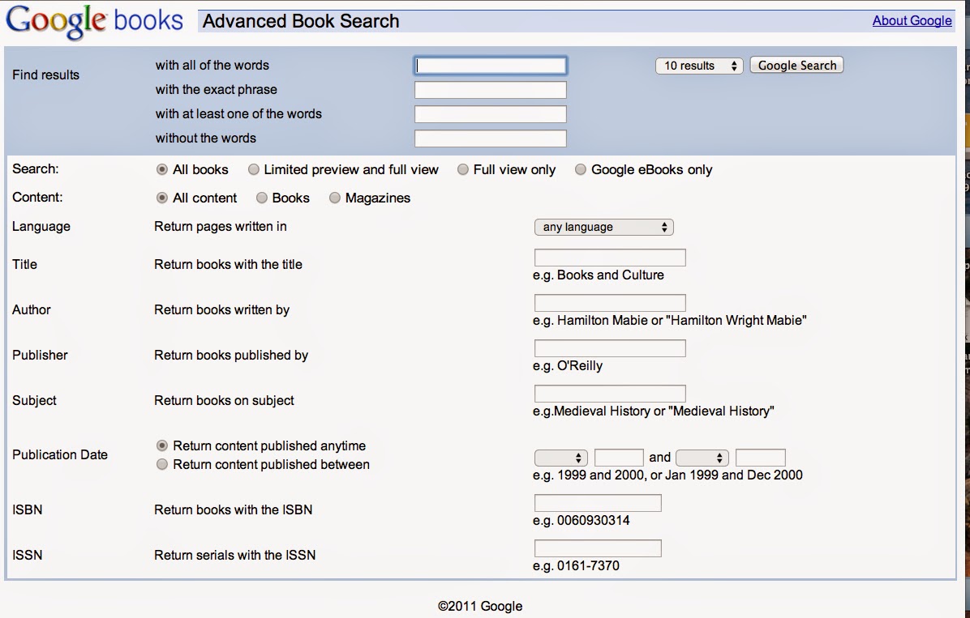
Task: Click the Title input field
Action: 610,257
